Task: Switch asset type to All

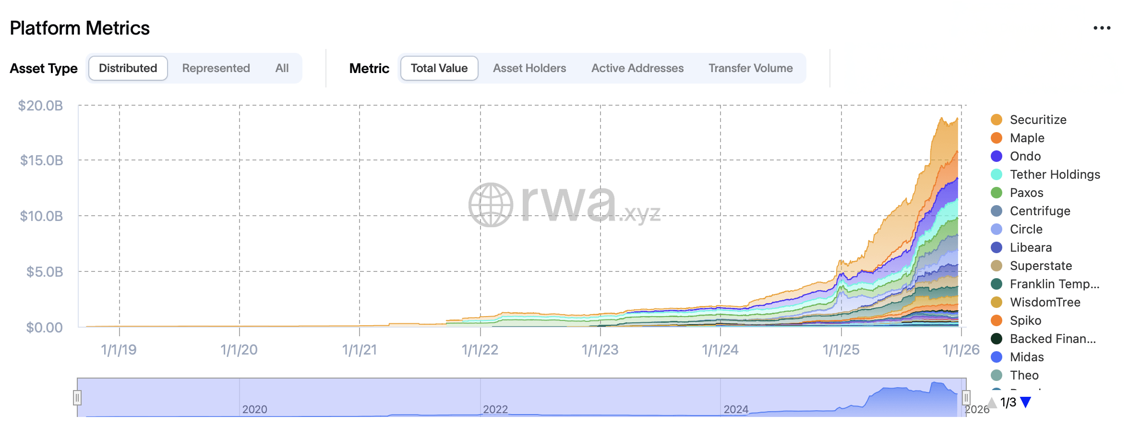Action: (282, 68)
